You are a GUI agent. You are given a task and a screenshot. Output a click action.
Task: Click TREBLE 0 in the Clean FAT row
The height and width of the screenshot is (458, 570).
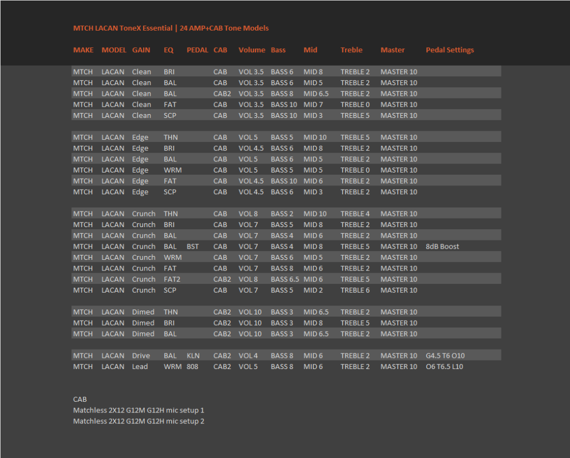click(x=355, y=105)
